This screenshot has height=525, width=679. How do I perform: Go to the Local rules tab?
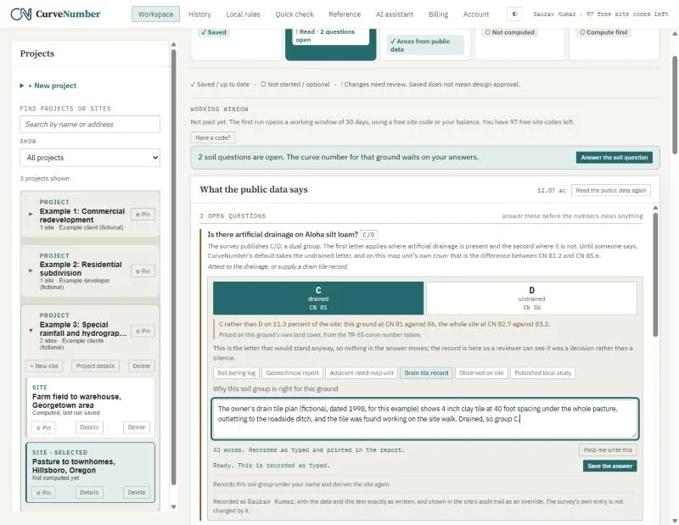243,14
